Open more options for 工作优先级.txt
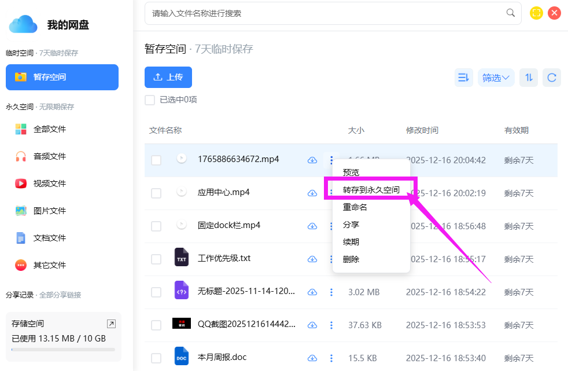This screenshot has width=568, height=371. (331, 259)
